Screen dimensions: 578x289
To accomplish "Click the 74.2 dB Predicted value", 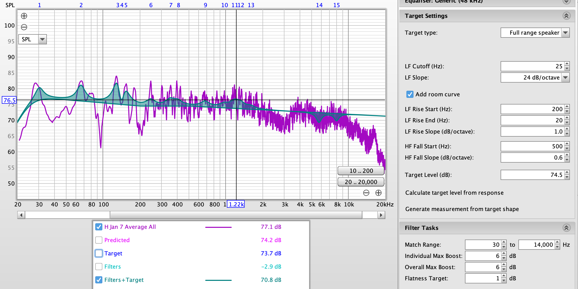I will coord(271,240).
